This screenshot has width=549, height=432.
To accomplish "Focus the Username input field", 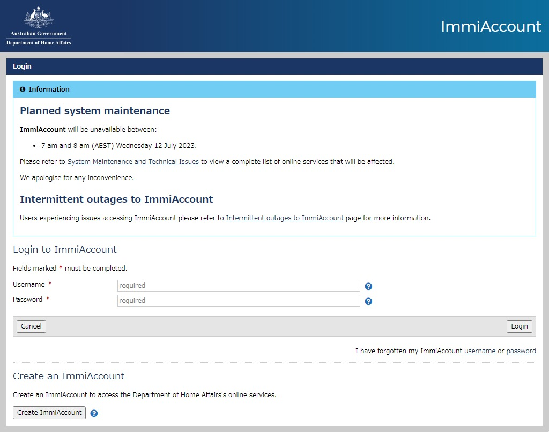I will coord(239,285).
